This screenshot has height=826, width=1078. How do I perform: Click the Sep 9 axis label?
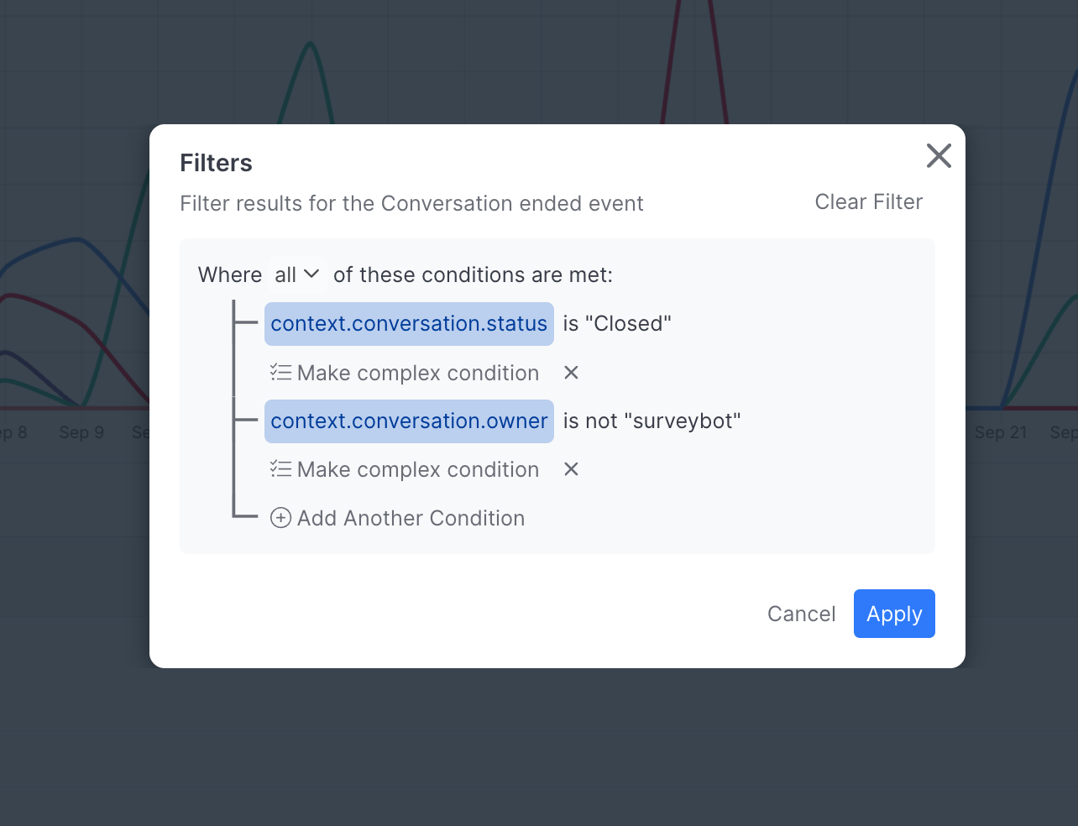pyautogui.click(x=81, y=432)
